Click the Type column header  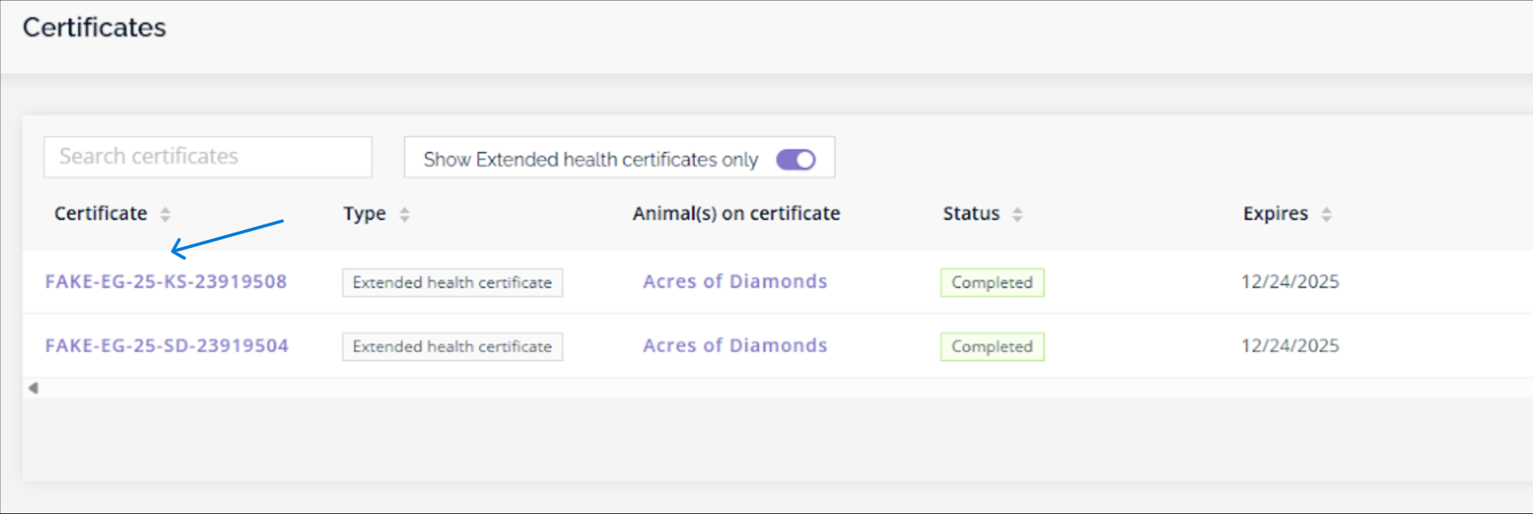(364, 214)
